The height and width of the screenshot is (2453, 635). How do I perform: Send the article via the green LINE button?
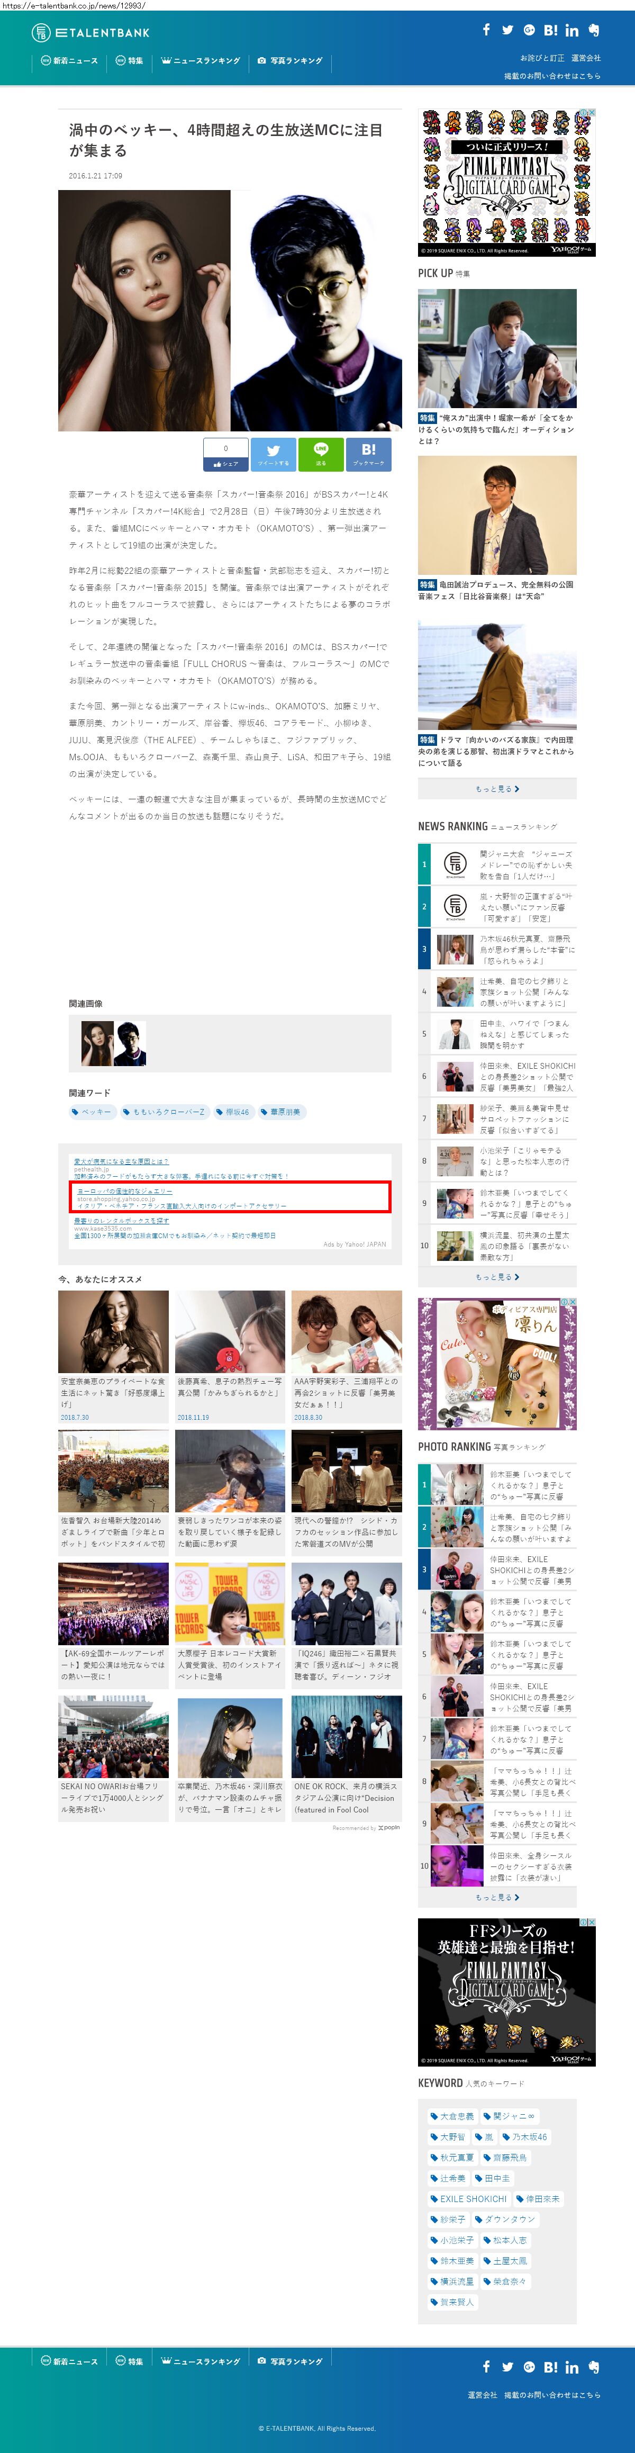(x=321, y=454)
